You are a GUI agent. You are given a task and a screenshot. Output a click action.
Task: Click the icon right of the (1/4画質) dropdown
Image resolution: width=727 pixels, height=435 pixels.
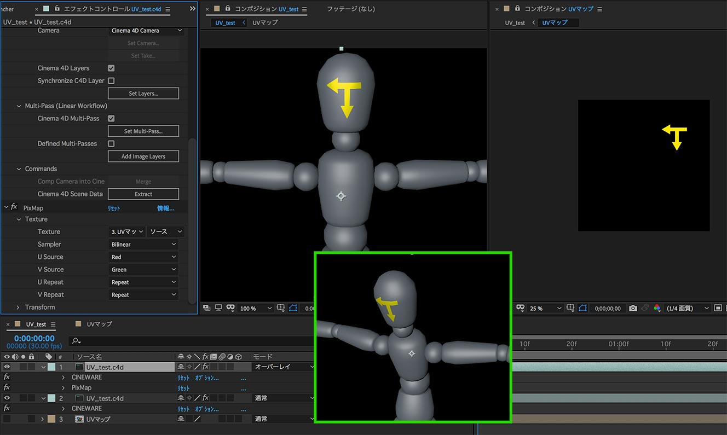(x=718, y=308)
